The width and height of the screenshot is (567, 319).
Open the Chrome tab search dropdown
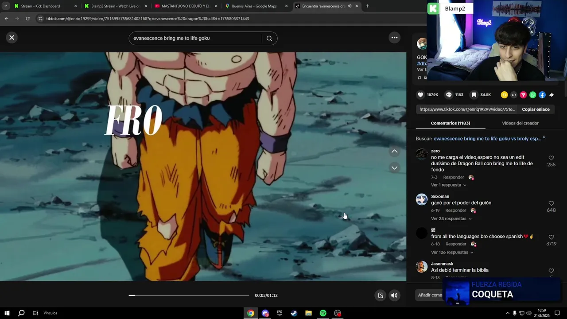point(6,6)
